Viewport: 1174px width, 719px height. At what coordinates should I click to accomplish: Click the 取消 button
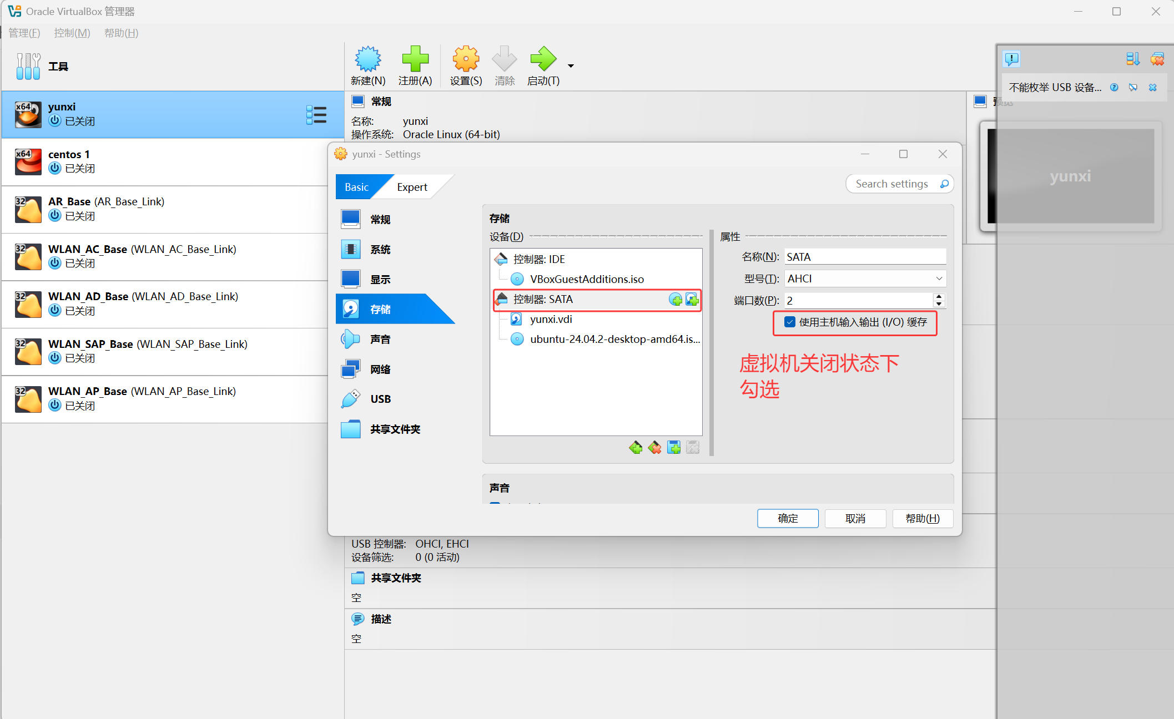click(855, 518)
